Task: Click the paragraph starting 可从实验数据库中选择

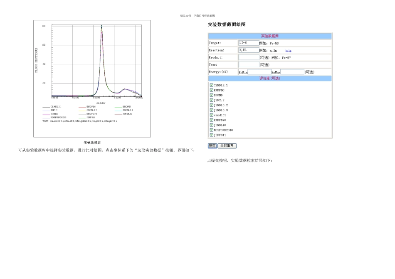Action: pos(106,150)
